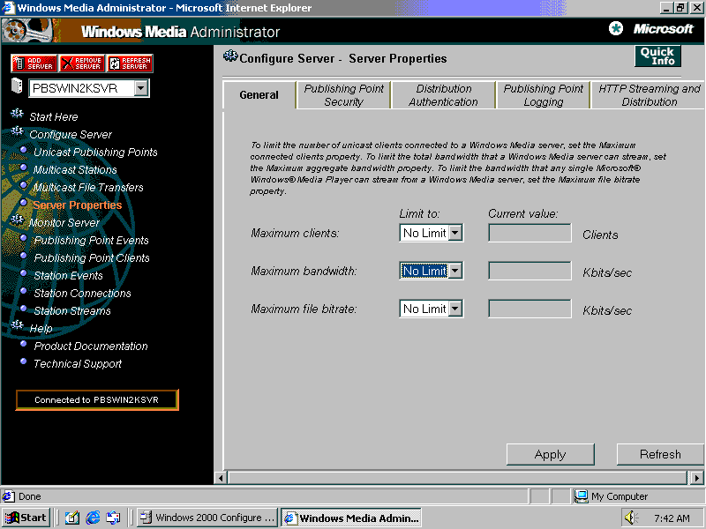
Task: Click the Apply button
Action: pos(550,454)
